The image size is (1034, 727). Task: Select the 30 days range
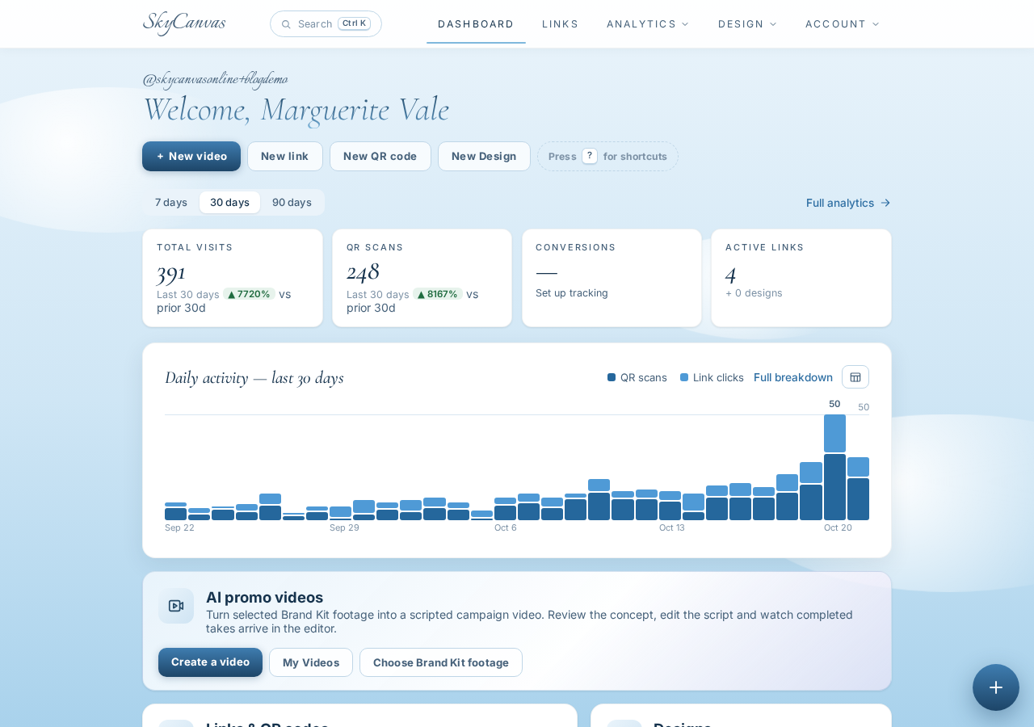coord(229,203)
